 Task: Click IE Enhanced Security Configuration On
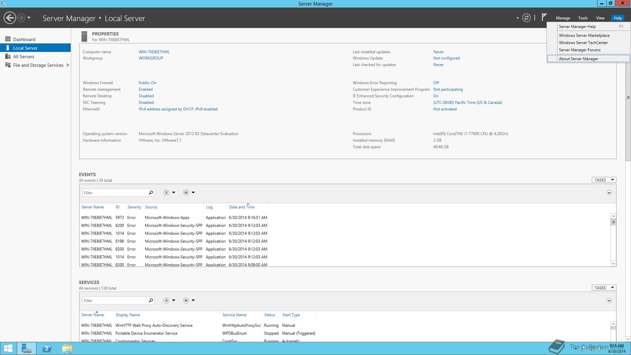pos(436,96)
